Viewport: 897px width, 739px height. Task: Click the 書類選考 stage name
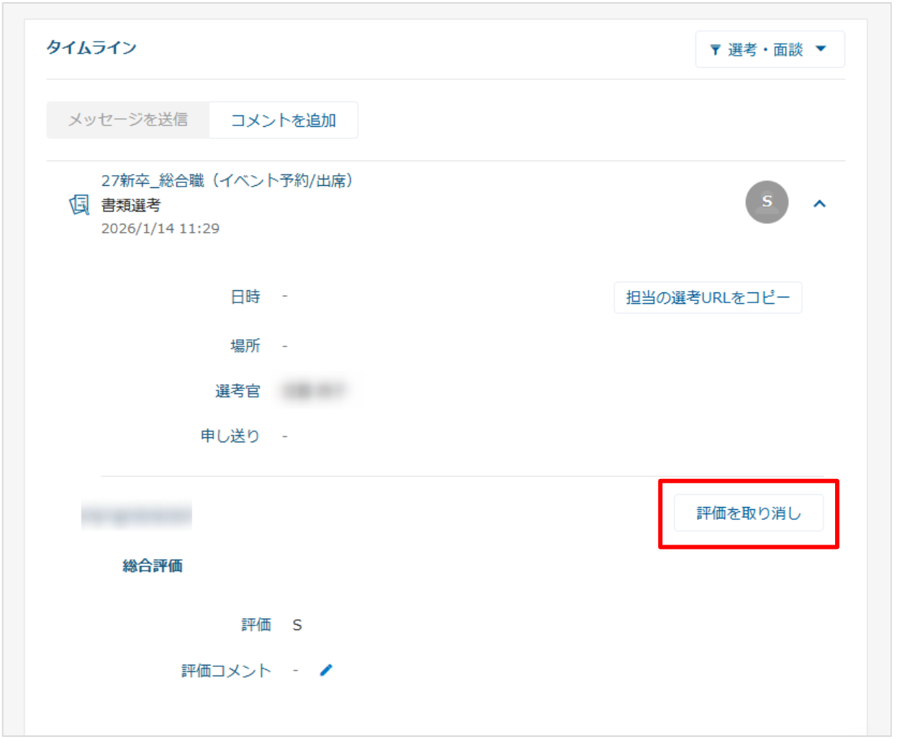[131, 205]
